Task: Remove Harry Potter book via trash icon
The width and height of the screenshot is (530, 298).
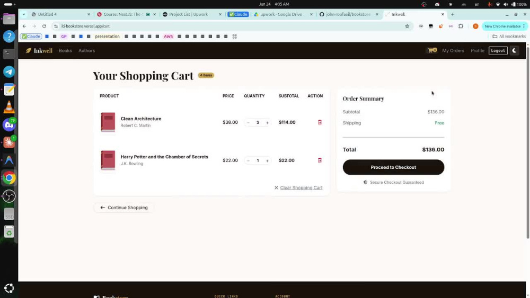Action: [x=320, y=160]
